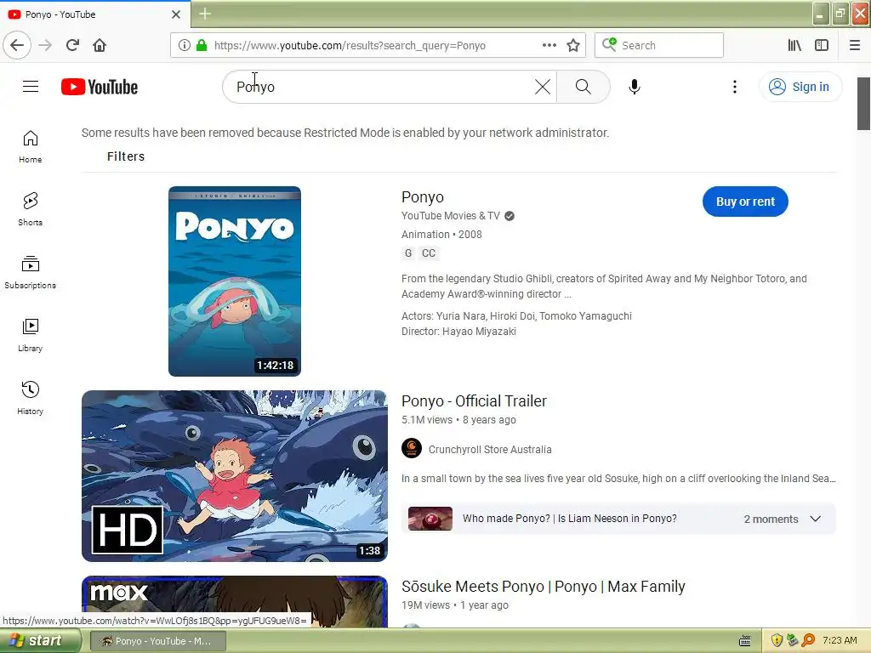This screenshot has height=653, width=871.
Task: Open Subscriptions in YouTube sidebar
Action: click(x=31, y=272)
